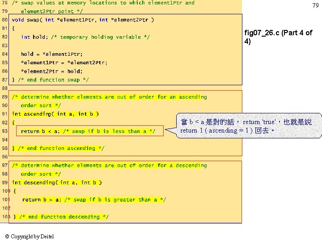Click the opening brace on line 100
This screenshot has height=241, width=322.
tap(15, 191)
